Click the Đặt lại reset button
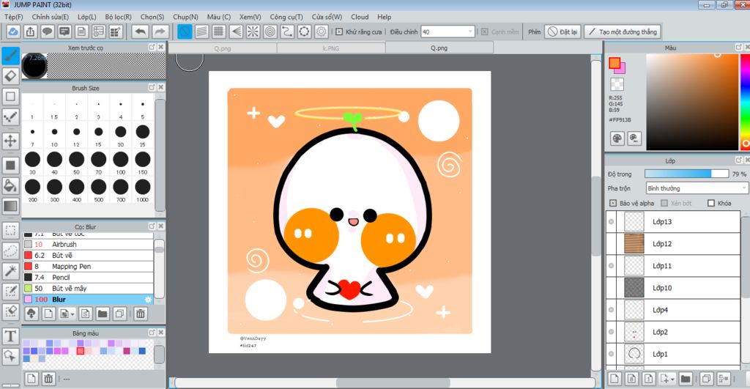750x389 pixels. tap(562, 32)
